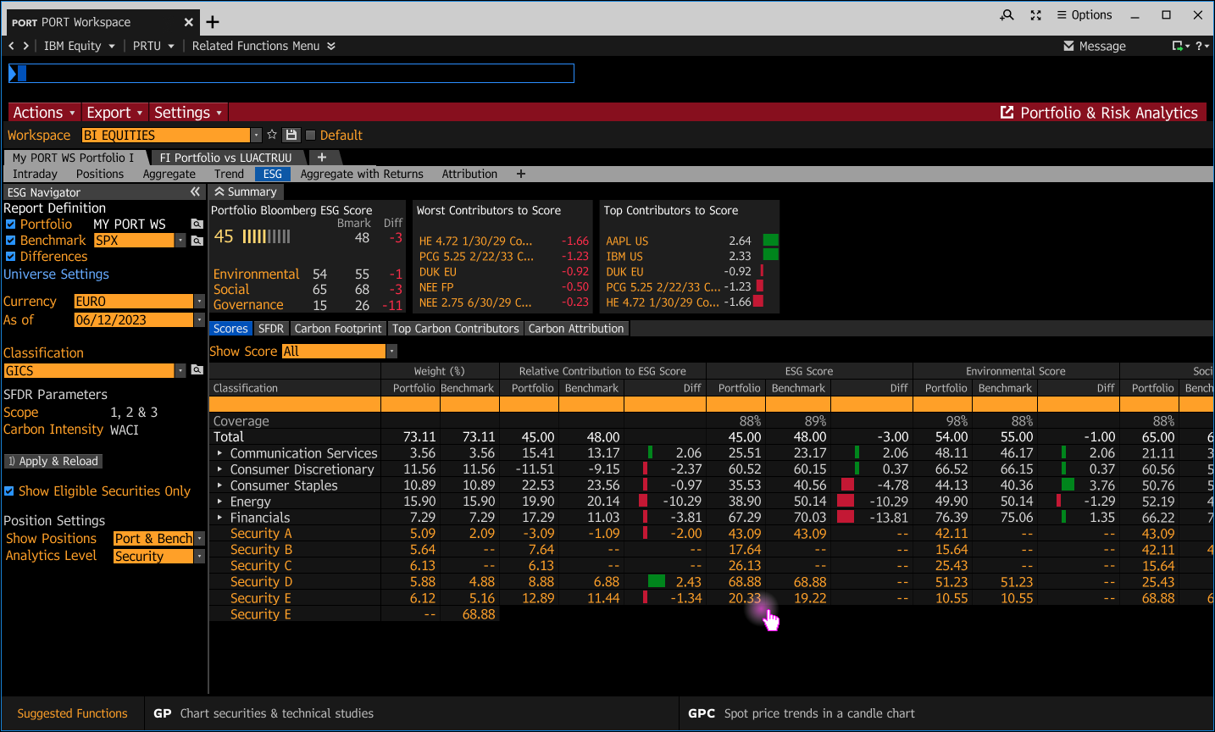1215x732 pixels.
Task: Star the BI EQUITIES workspace as favorite
Action: (272, 135)
